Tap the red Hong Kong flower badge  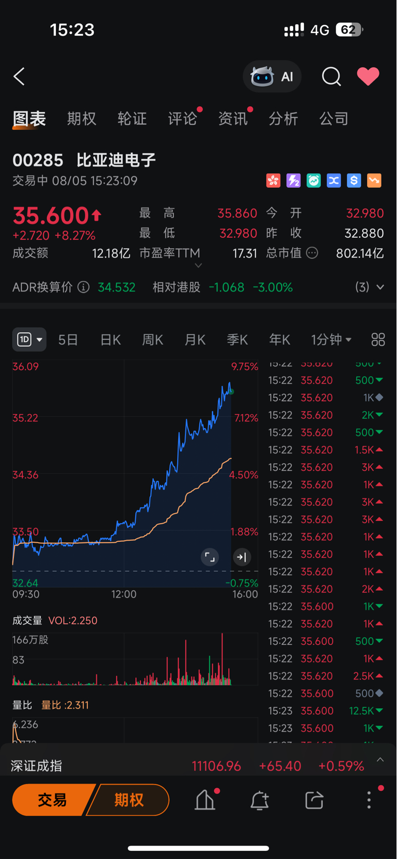point(274,181)
